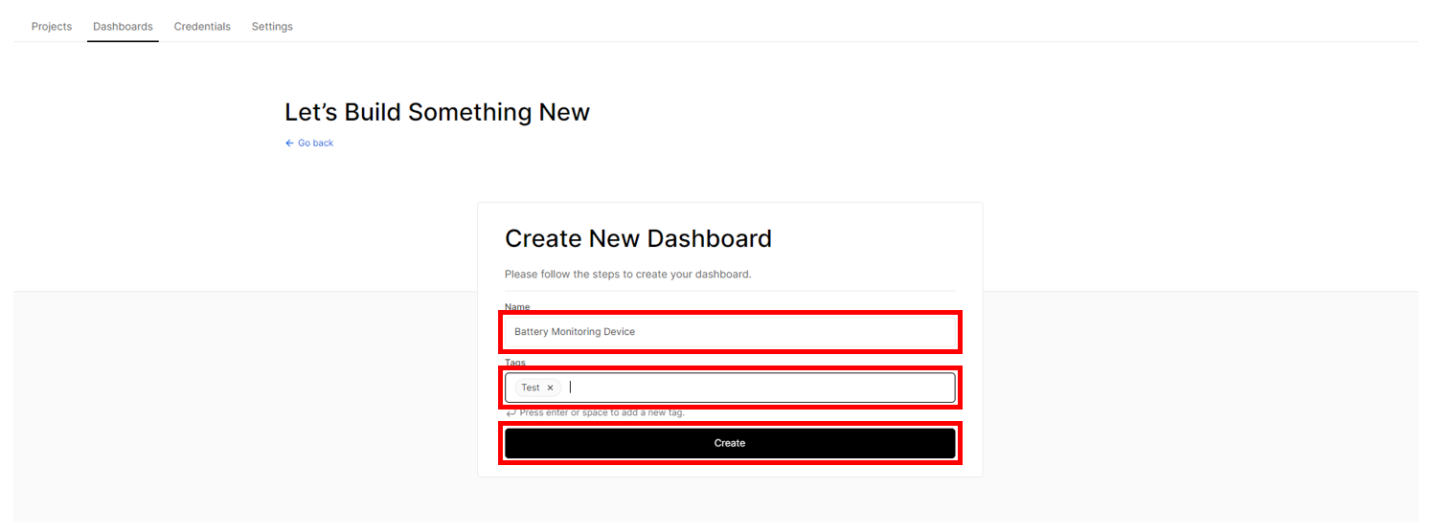Click the 'Press enter or space' hint text

[602, 412]
